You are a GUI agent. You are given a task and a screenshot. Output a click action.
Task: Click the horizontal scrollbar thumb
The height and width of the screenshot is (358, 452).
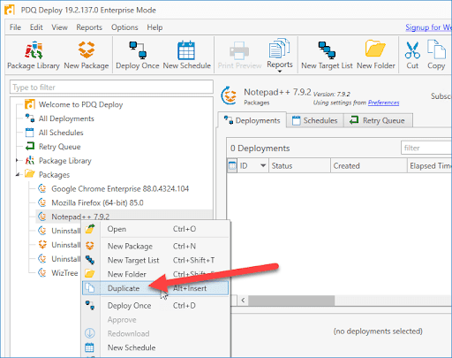[x=291, y=301]
